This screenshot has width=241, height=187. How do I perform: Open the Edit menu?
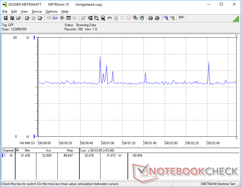click(x=14, y=12)
